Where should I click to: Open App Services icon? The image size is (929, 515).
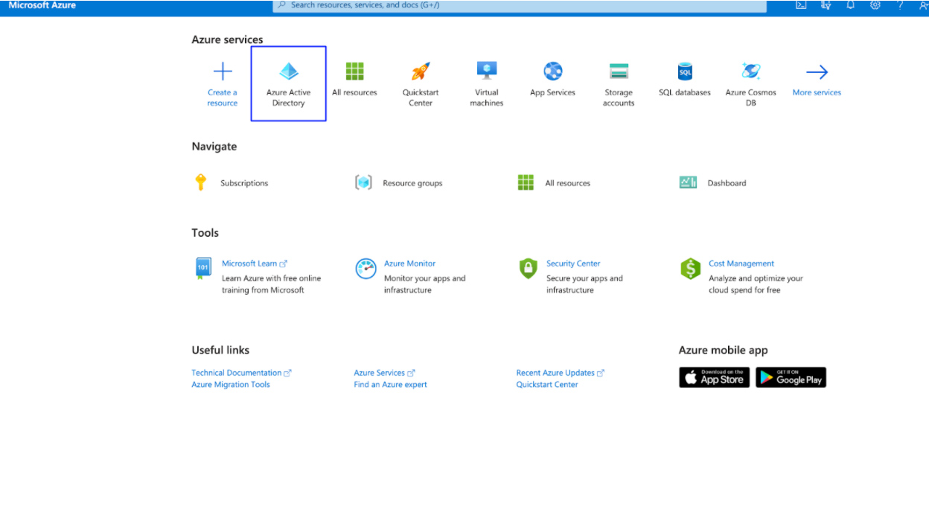pos(552,72)
